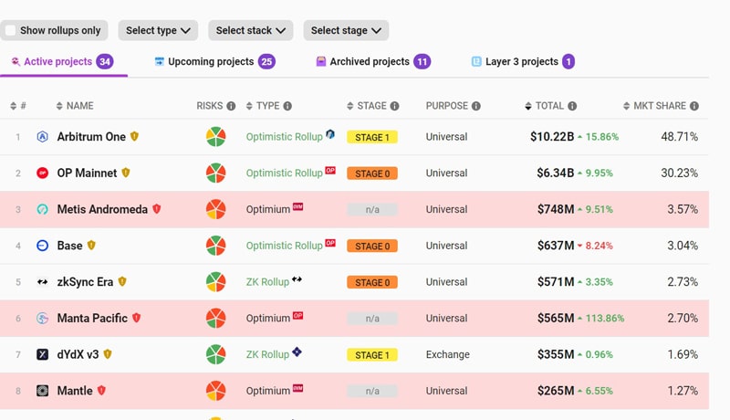The height and width of the screenshot is (420, 730).
Task: Click the RISKS column info icon
Action: coord(231,106)
